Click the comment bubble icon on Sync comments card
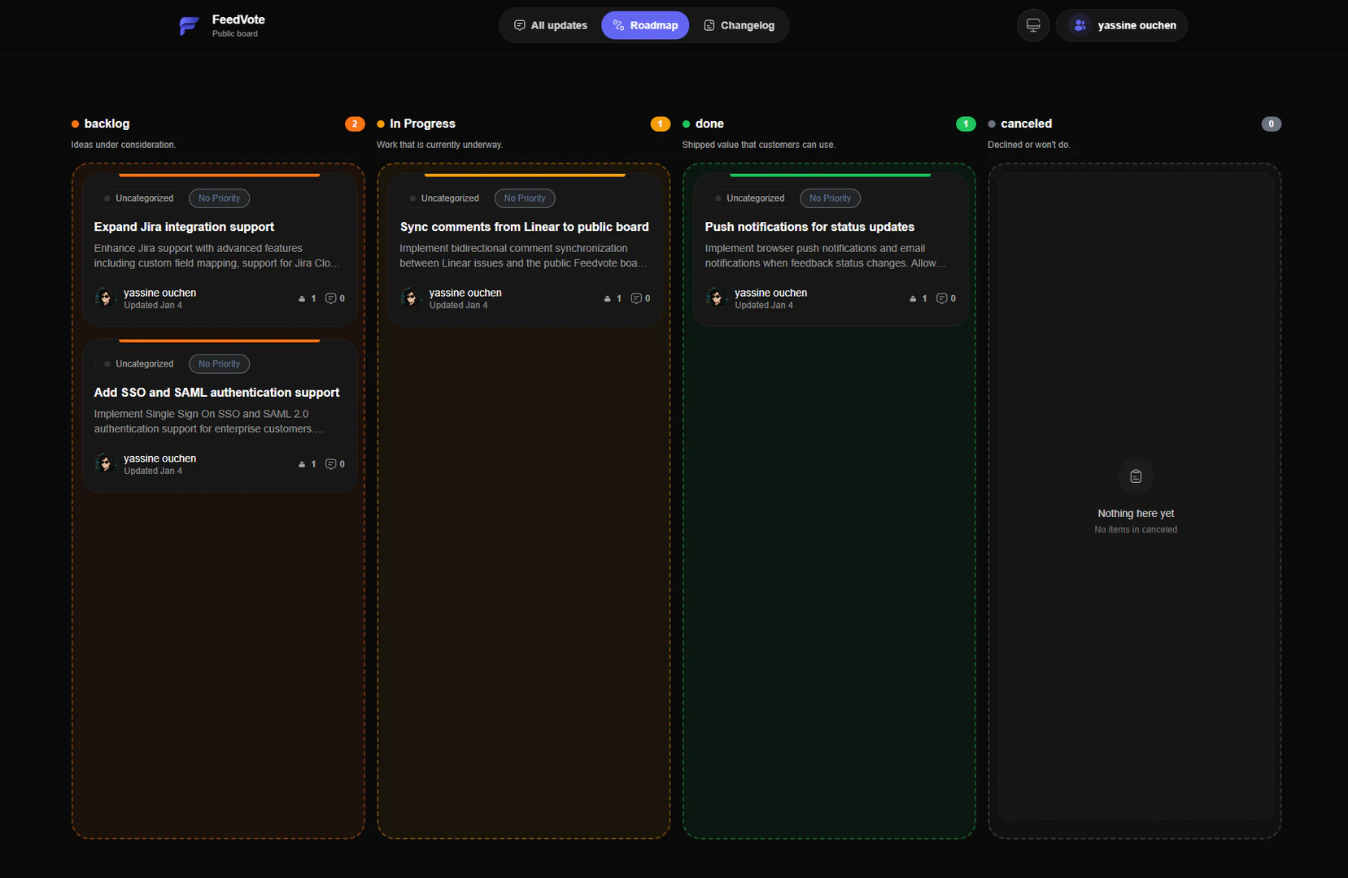 pyautogui.click(x=636, y=298)
